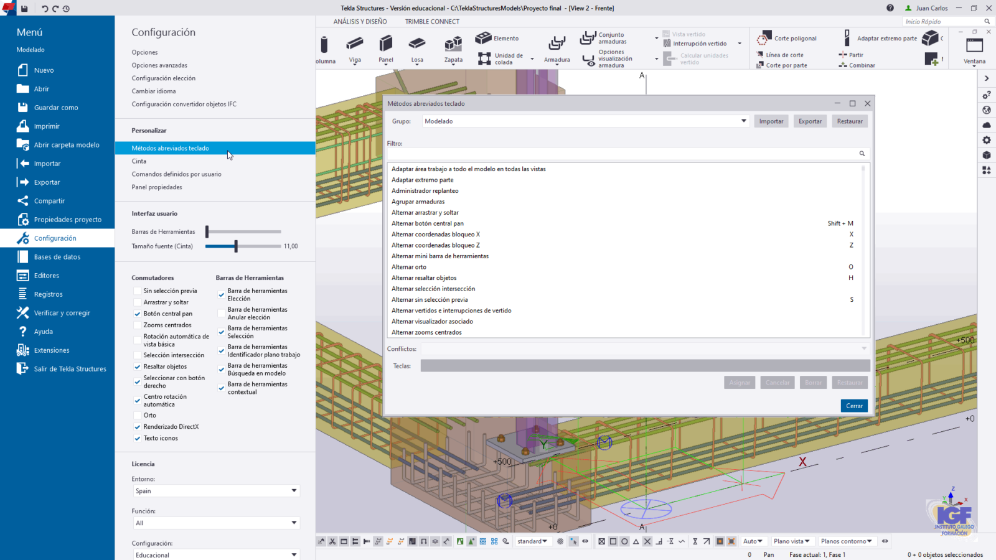Click the Exportar button in dialog
Image resolution: width=996 pixels, height=560 pixels.
(x=810, y=121)
